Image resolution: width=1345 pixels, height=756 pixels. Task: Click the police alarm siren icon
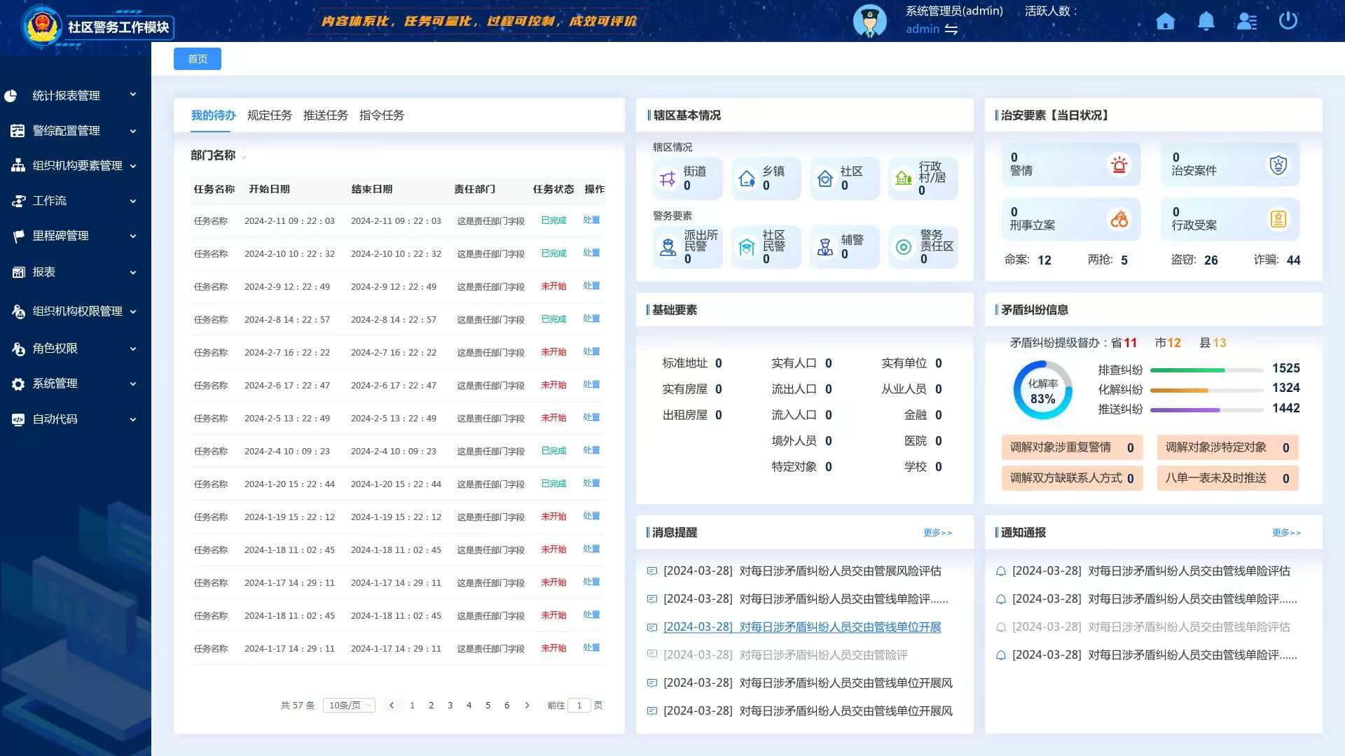(1119, 164)
